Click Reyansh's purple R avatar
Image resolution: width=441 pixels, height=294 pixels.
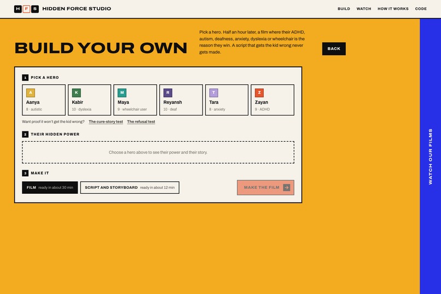[167, 93]
